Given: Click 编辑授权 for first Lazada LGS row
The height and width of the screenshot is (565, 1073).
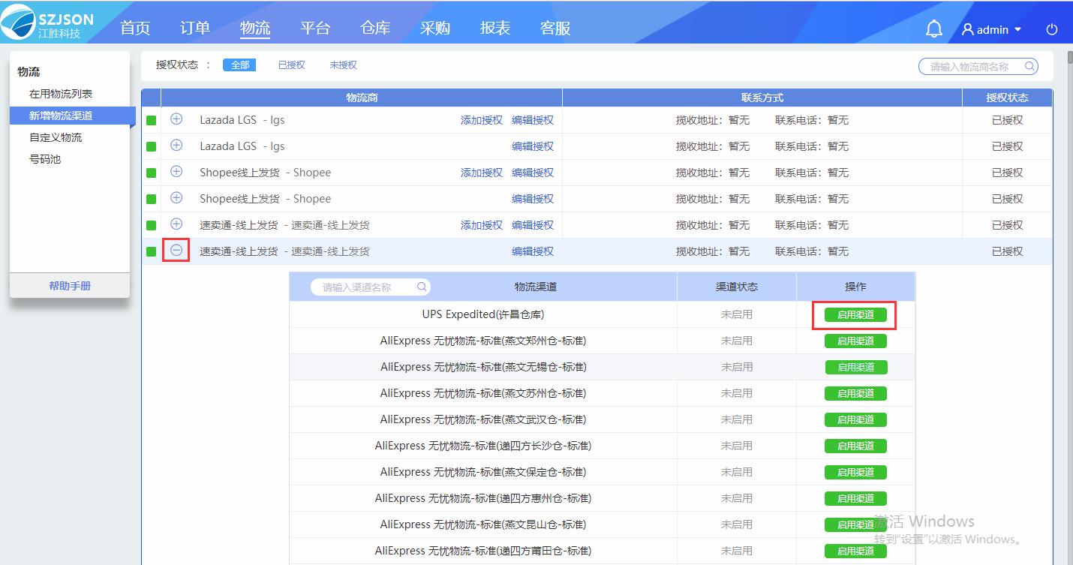Looking at the screenshot, I should click(x=533, y=120).
